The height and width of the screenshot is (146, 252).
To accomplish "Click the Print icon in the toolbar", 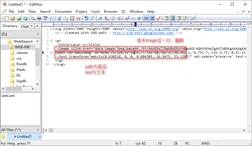I will (x=39, y=18).
